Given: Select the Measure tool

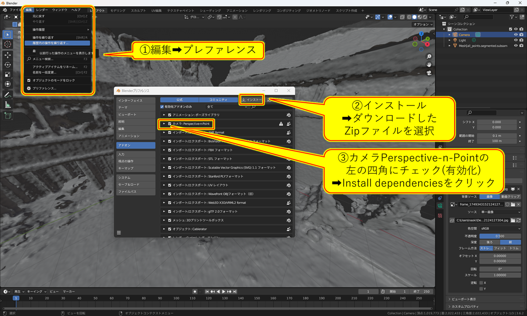Looking at the screenshot, I should 8,104.
